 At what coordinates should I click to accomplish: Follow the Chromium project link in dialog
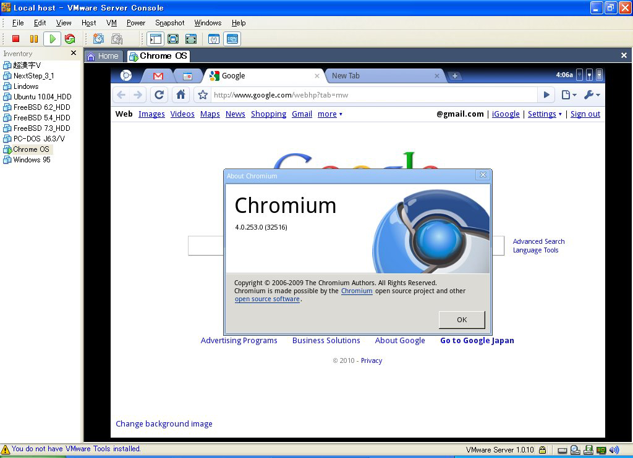(x=357, y=291)
